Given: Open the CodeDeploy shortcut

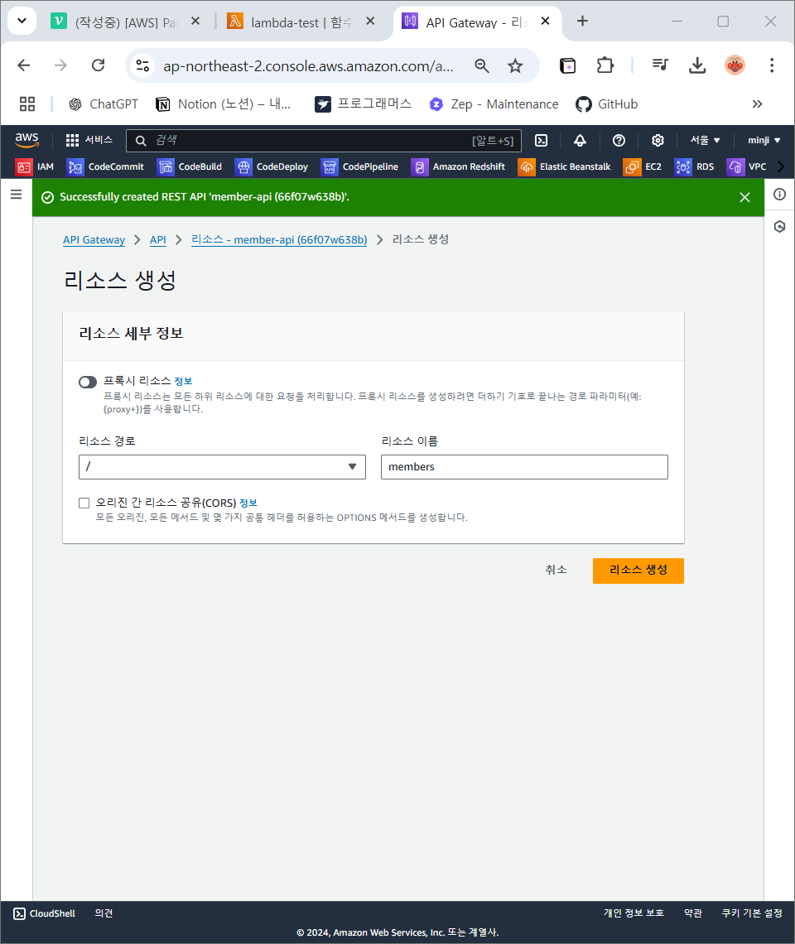Looking at the screenshot, I should point(272,166).
